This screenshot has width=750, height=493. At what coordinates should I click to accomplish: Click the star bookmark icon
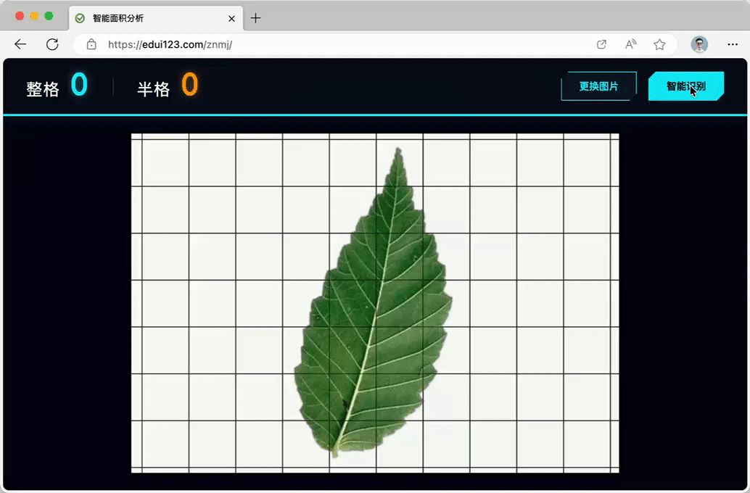click(660, 44)
